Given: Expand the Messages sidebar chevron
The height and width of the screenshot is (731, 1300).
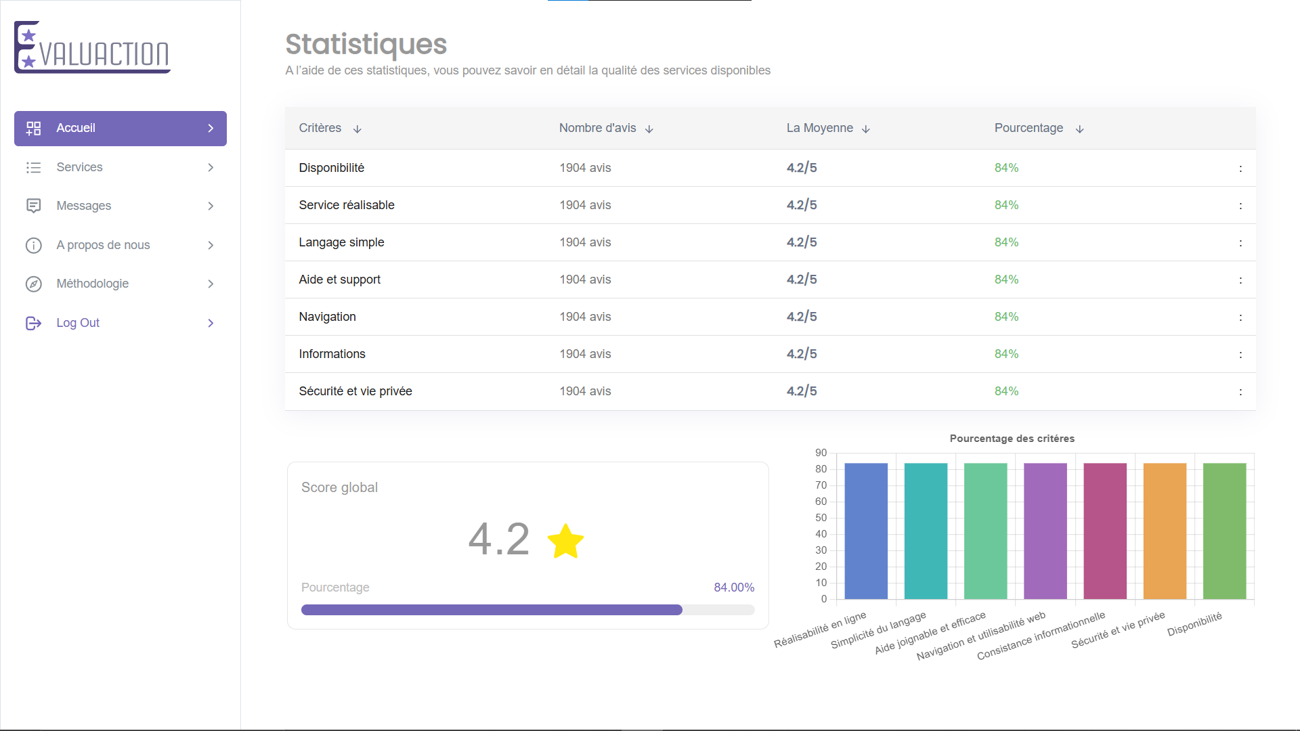Looking at the screenshot, I should tap(211, 206).
